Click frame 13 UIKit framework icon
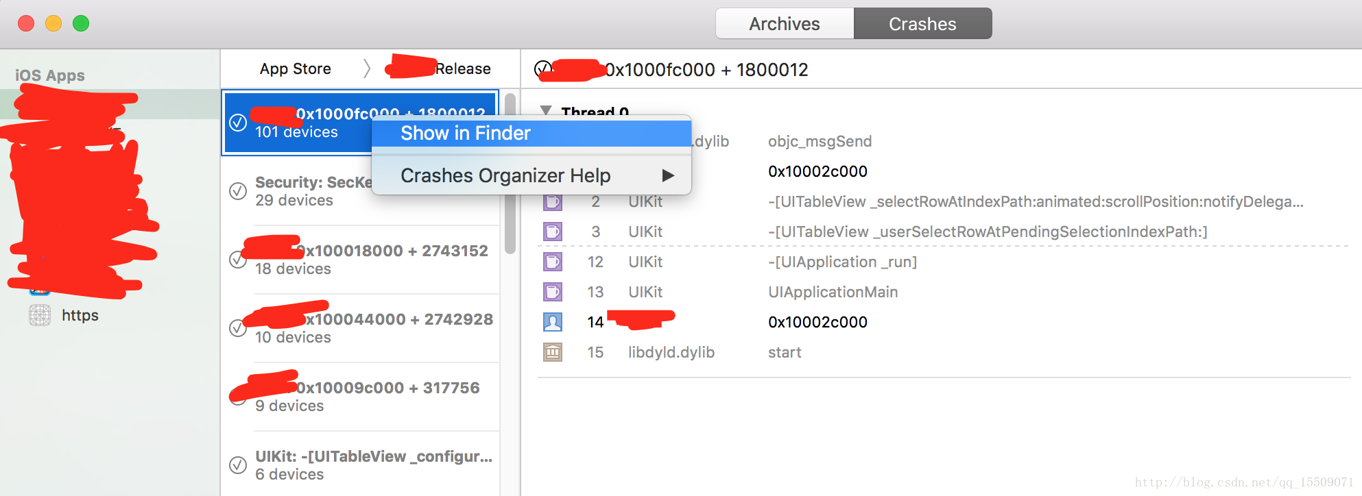 coord(553,292)
